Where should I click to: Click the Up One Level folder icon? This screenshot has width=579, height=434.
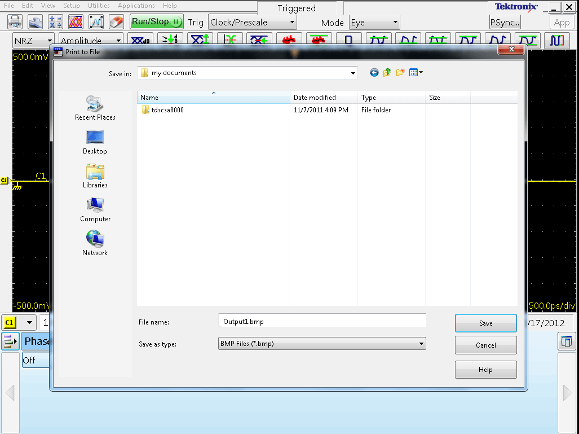coord(387,72)
